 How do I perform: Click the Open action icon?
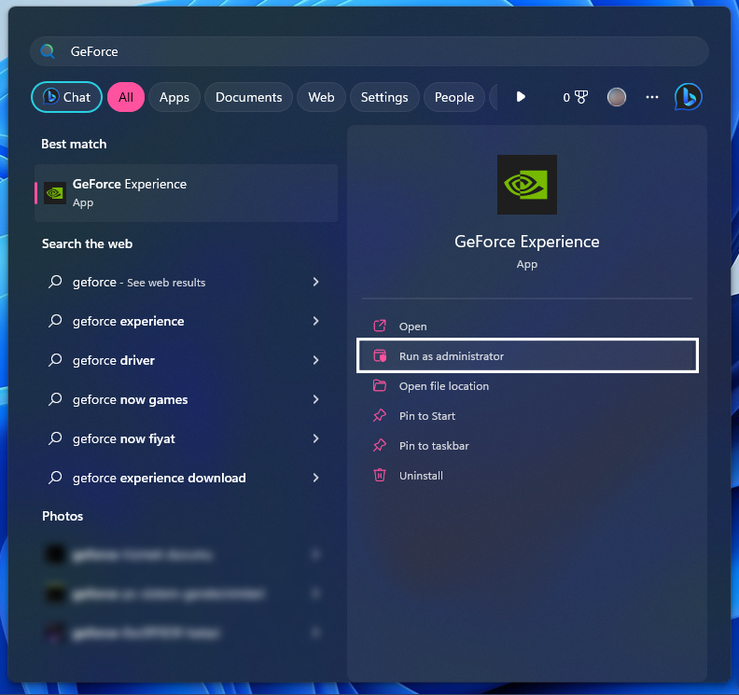[x=380, y=326]
